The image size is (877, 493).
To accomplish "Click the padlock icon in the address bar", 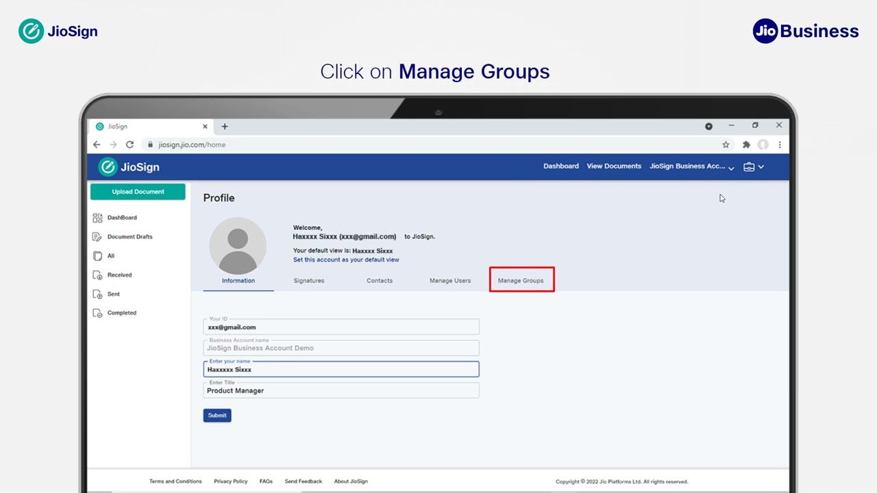I will [150, 144].
